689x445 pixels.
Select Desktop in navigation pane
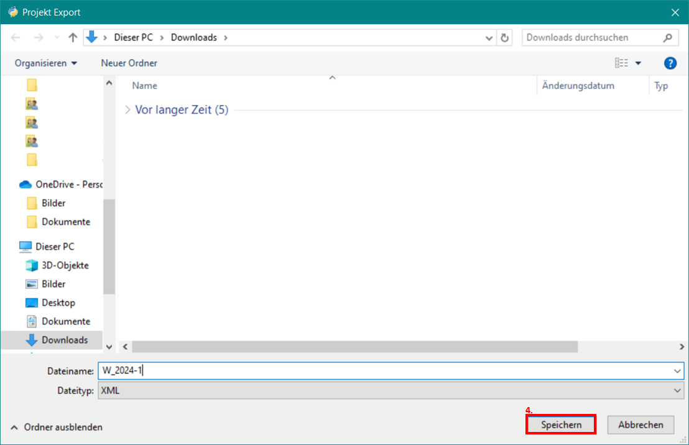[x=58, y=303]
